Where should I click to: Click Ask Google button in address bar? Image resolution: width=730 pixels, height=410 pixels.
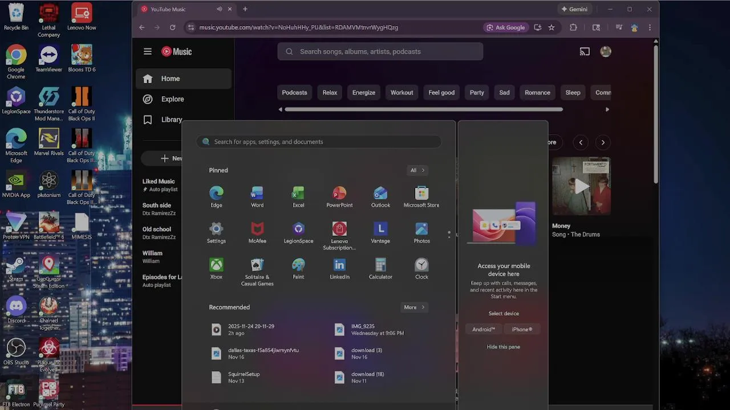[505, 27]
